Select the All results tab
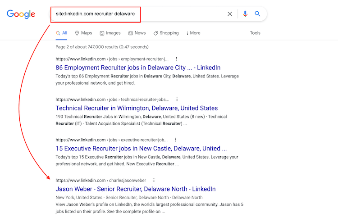Viewport: 338px width, 218px height. (61, 33)
